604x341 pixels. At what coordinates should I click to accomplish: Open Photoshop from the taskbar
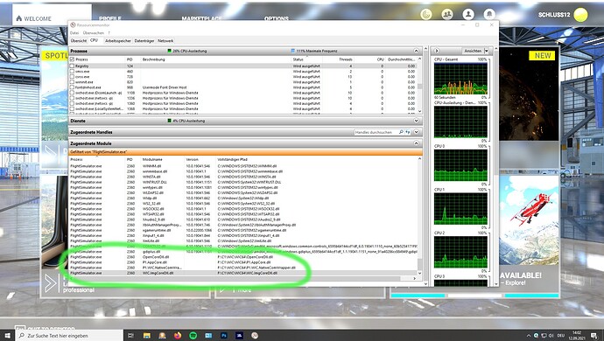pos(224,336)
